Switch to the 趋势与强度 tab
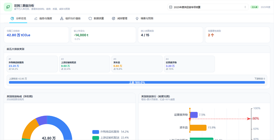Screen dimensions: 274x140 tap(43, 19)
